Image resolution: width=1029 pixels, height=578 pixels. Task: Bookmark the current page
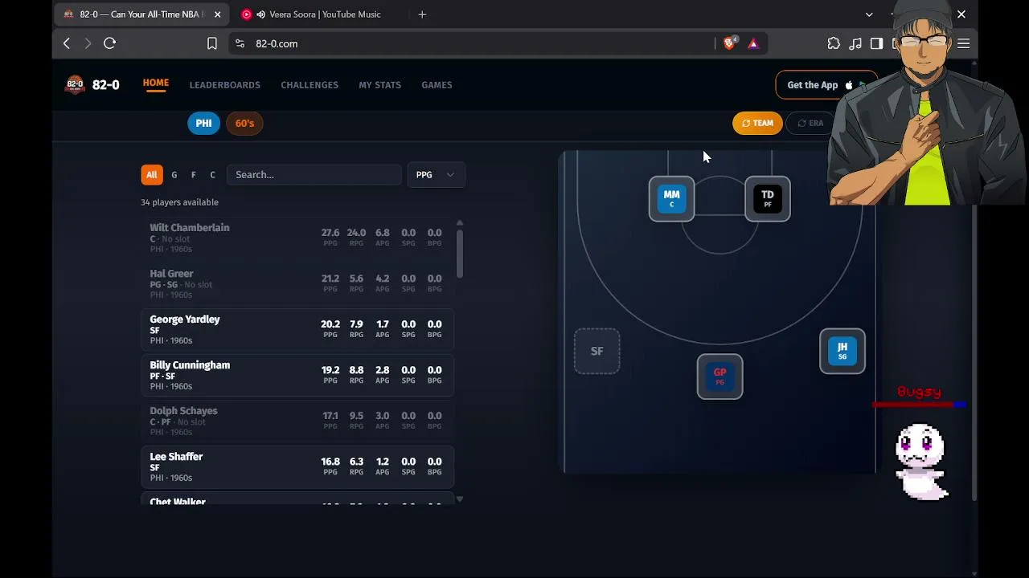[x=212, y=43]
